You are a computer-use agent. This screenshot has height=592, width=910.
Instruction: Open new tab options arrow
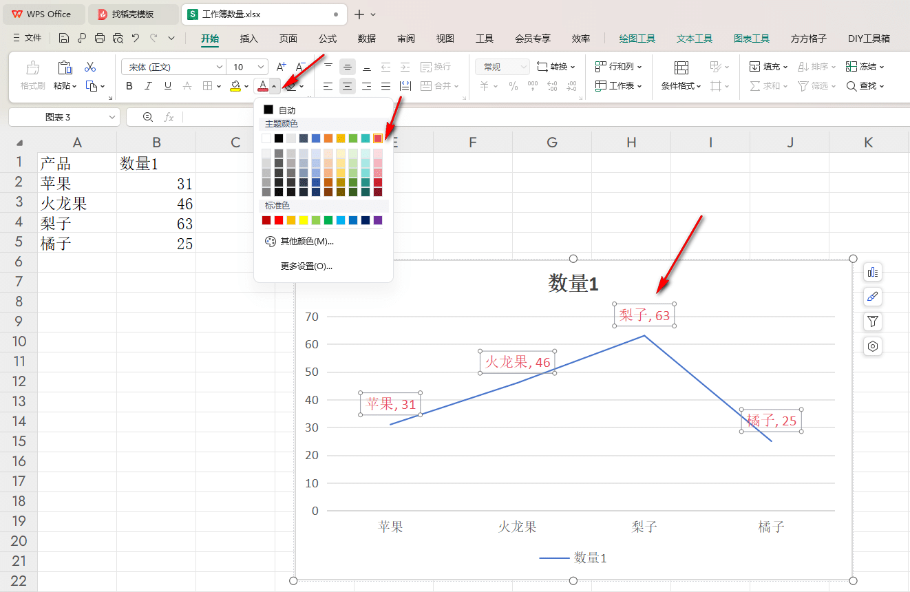[373, 14]
